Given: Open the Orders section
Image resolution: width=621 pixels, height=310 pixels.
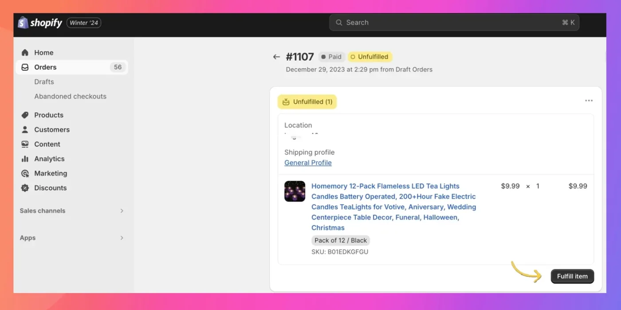Looking at the screenshot, I should pyautogui.click(x=72, y=67).
